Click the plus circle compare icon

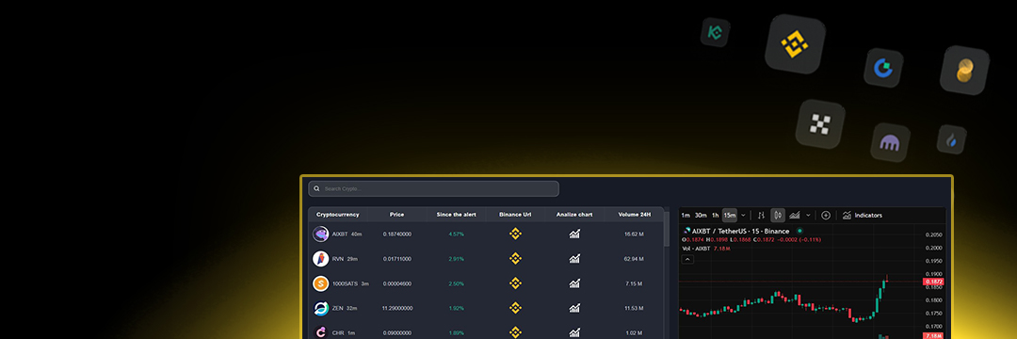pos(826,216)
